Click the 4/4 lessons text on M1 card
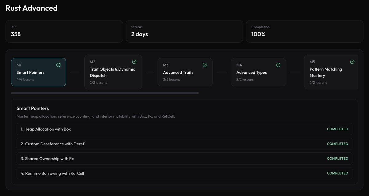The height and width of the screenshot is (196, 369). [x=25, y=80]
